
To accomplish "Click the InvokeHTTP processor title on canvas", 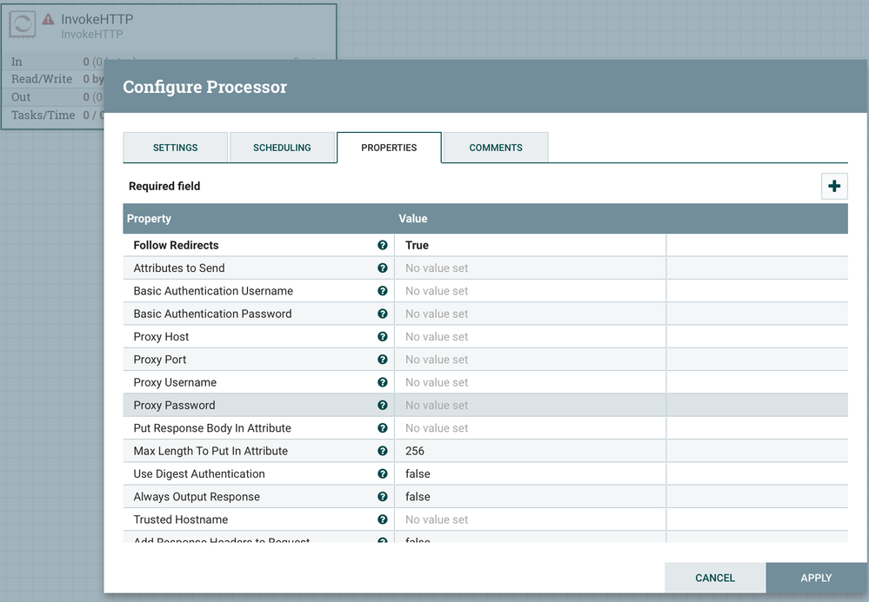I will (x=97, y=19).
